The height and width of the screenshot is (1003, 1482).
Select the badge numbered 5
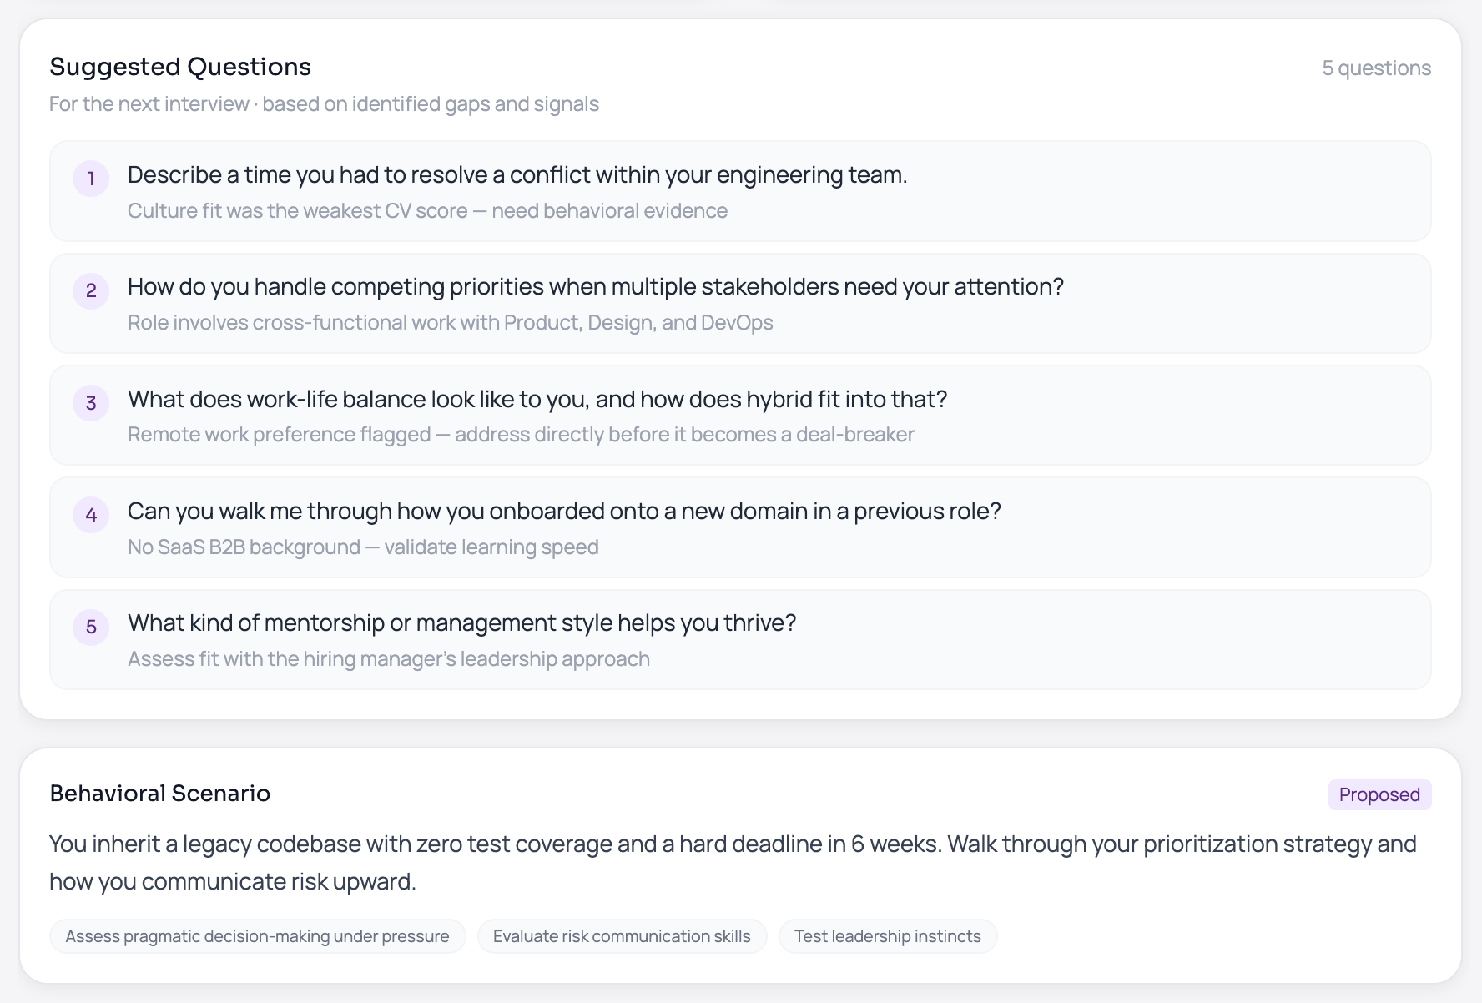[x=90, y=628]
